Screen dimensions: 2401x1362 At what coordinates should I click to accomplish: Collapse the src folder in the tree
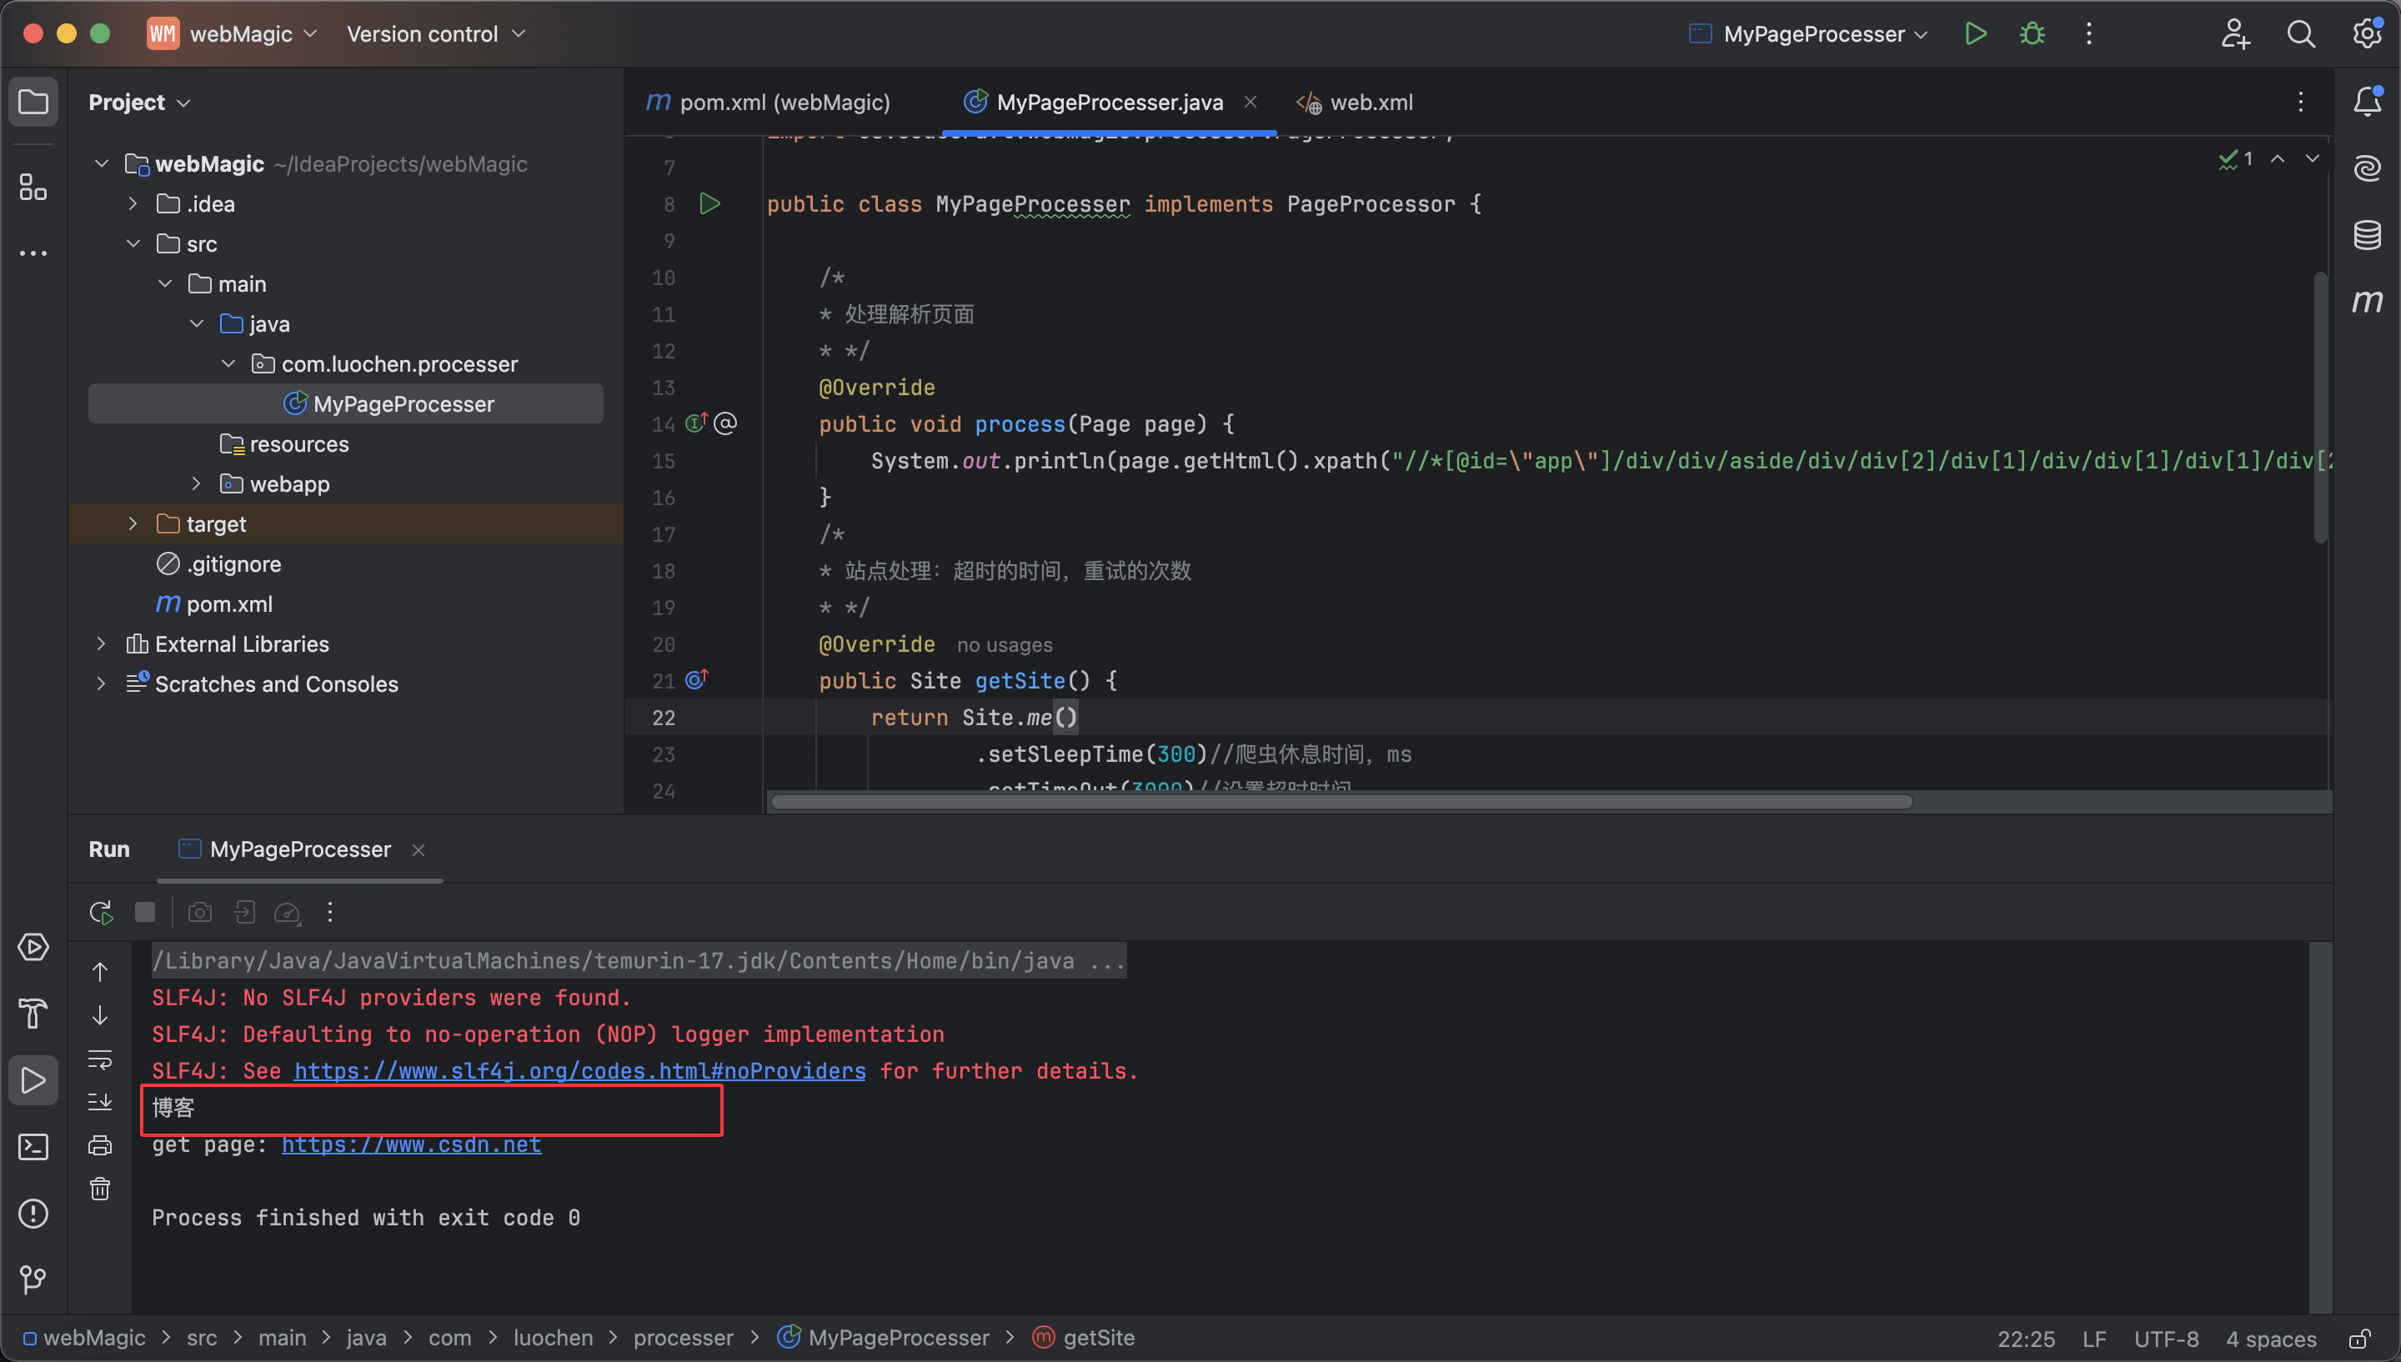[133, 244]
